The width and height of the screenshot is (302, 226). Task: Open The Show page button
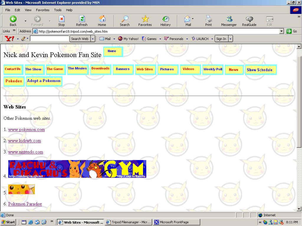tap(35, 69)
